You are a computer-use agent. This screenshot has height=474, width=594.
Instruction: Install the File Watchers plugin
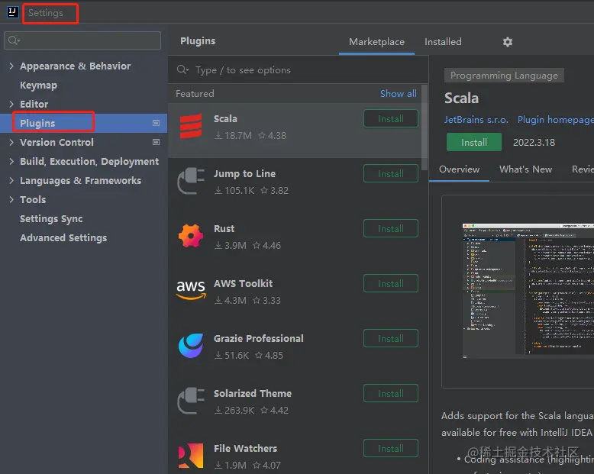click(x=391, y=448)
